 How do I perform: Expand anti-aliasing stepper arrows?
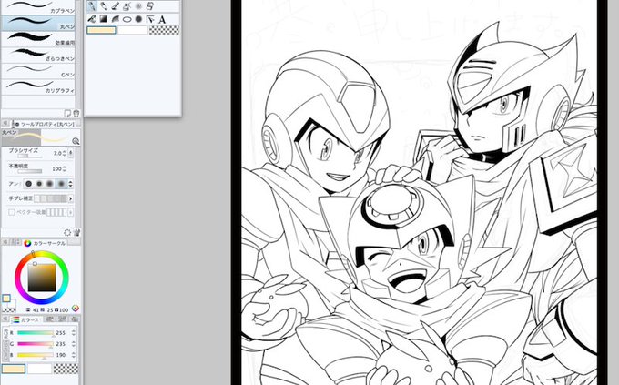(71, 184)
